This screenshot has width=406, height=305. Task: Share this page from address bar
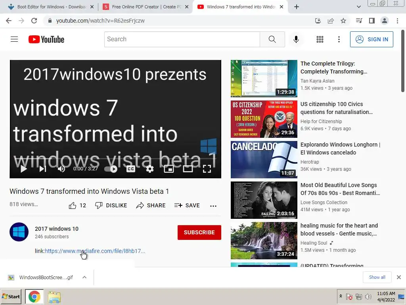[x=330, y=21]
